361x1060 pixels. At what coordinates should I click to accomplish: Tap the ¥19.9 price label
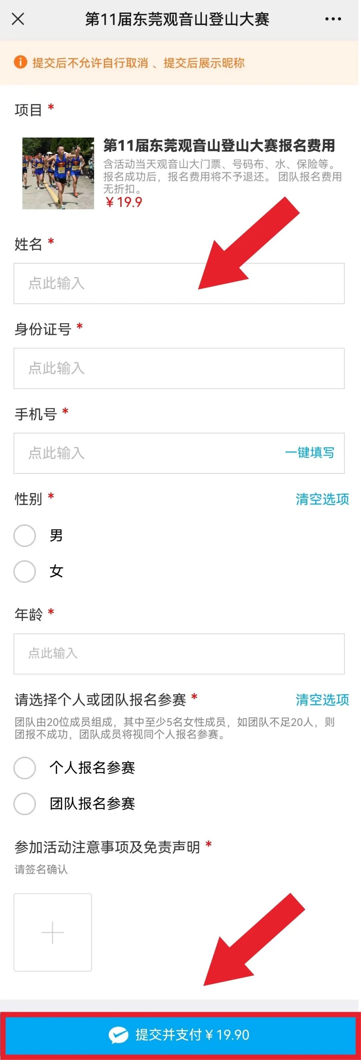(124, 202)
